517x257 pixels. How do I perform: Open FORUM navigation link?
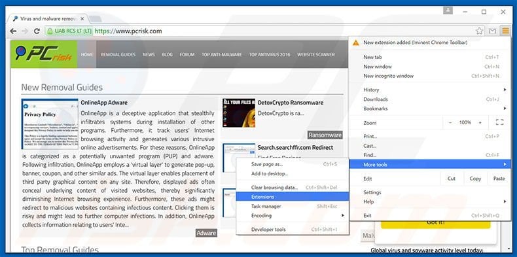pyautogui.click(x=187, y=55)
